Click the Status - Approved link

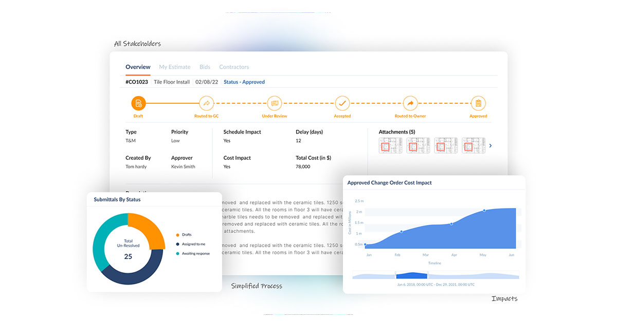[x=244, y=82]
